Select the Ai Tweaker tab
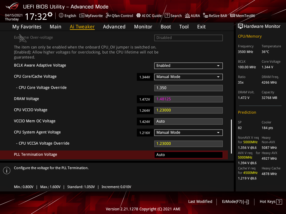The image size is (286, 214). coord(82,27)
